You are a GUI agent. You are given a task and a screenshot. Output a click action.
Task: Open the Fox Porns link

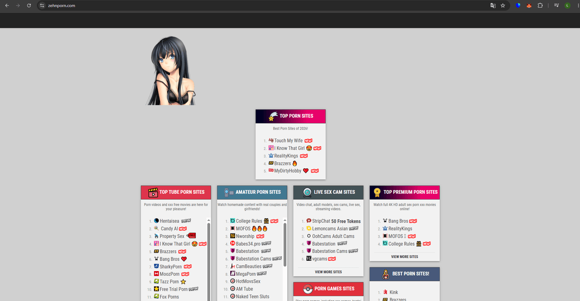pyautogui.click(x=169, y=297)
